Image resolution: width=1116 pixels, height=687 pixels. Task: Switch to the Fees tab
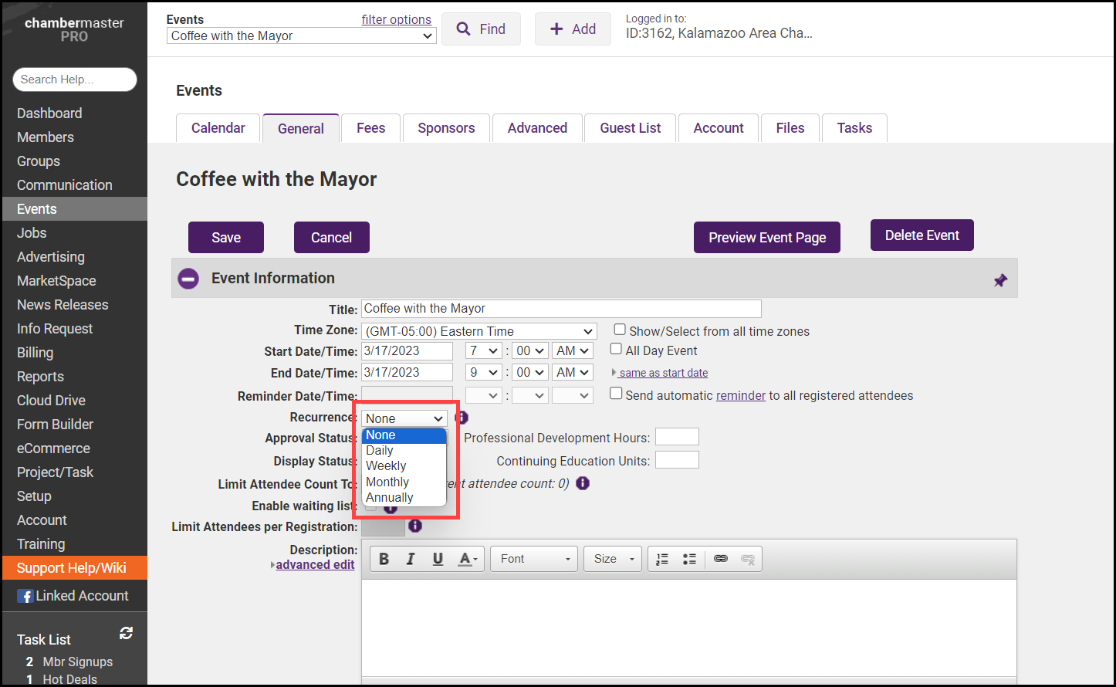370,128
